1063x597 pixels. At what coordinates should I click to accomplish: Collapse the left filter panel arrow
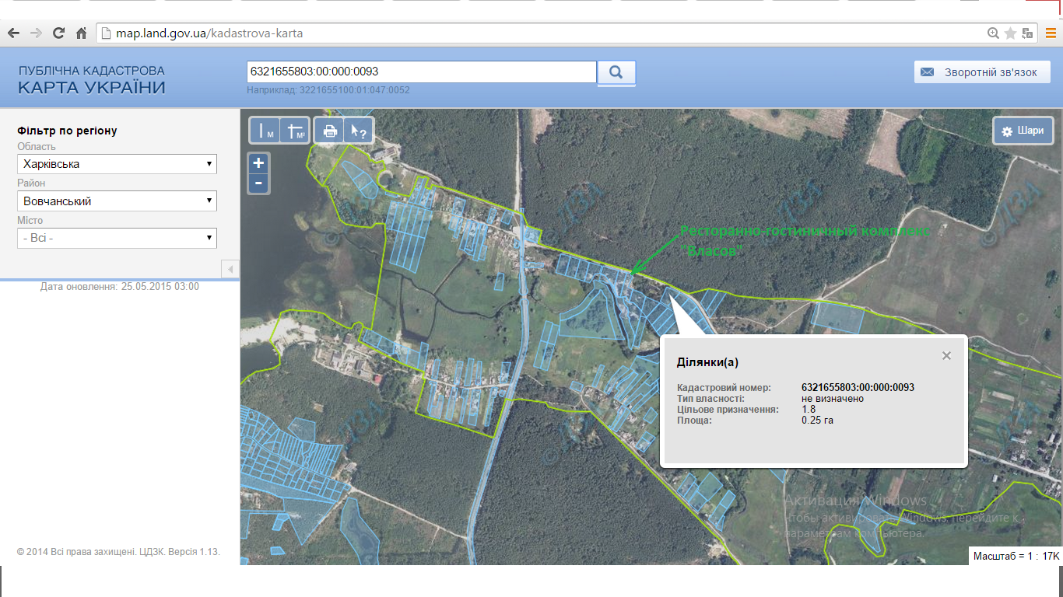click(x=230, y=269)
